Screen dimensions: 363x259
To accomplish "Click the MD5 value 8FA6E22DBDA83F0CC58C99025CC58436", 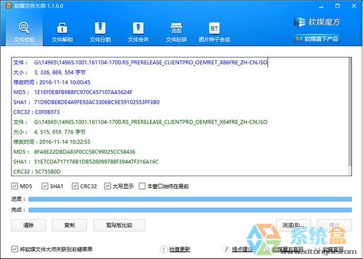I will tap(85, 152).
